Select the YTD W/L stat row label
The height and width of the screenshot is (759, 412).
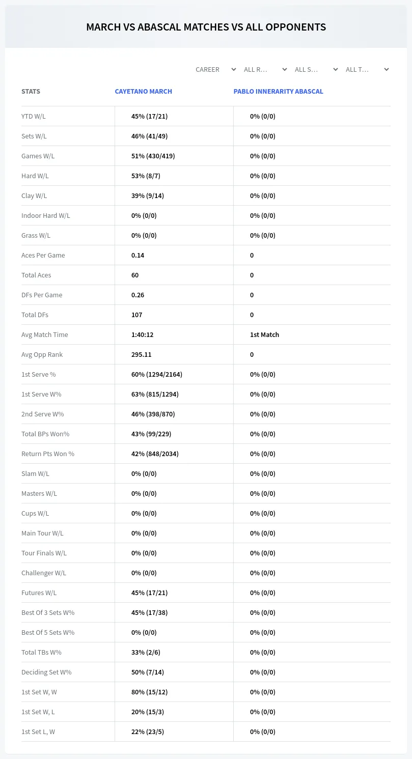34,116
